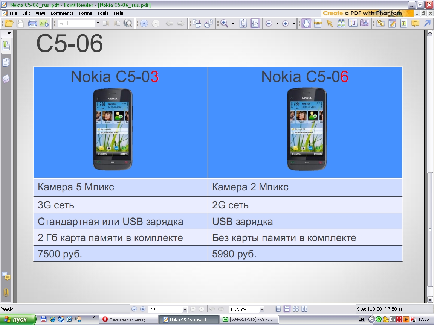Zoom in with the plus button
Image resolution: width=434 pixels, height=325 pixels.
pos(285,23)
